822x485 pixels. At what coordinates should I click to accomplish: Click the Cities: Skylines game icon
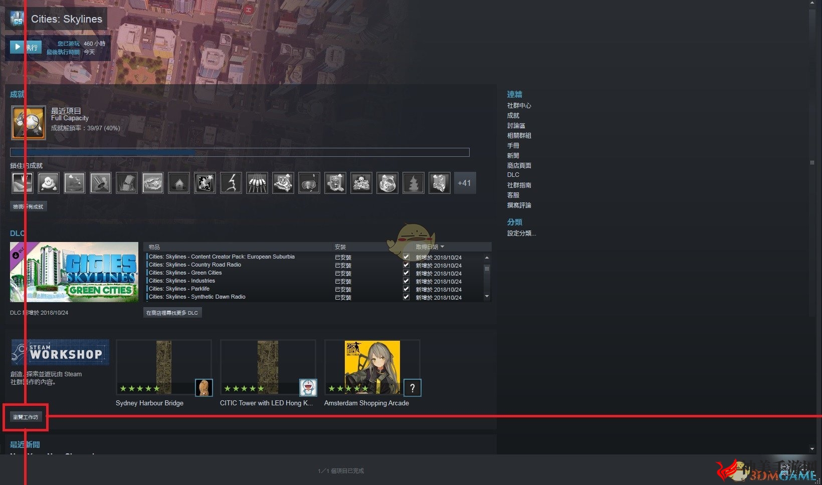pos(17,19)
